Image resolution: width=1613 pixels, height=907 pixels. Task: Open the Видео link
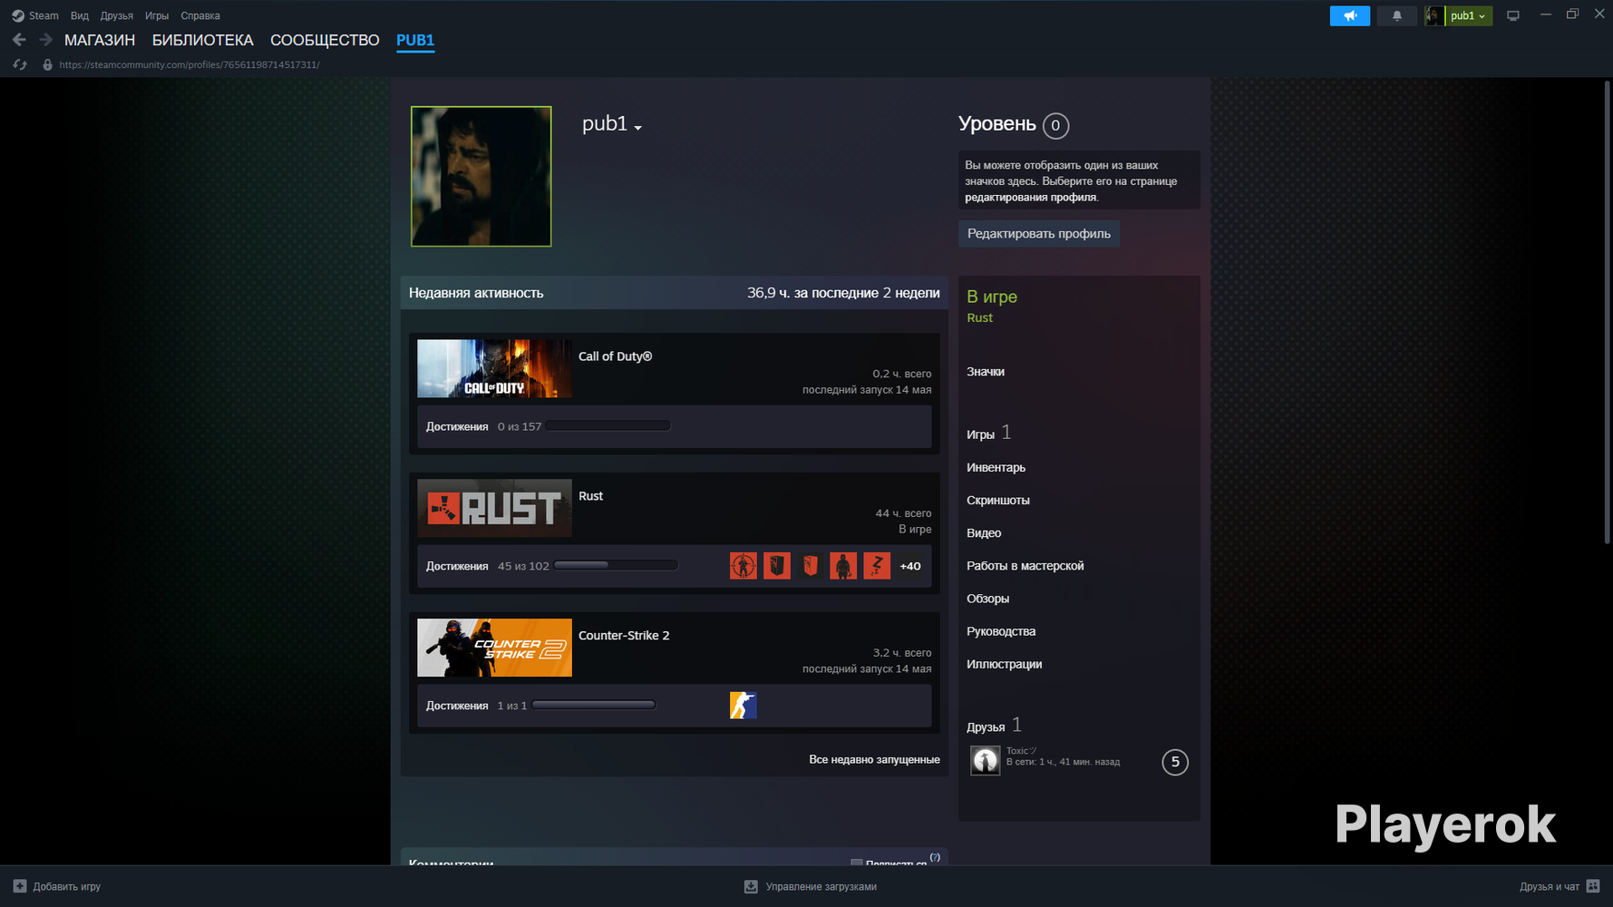pos(984,532)
